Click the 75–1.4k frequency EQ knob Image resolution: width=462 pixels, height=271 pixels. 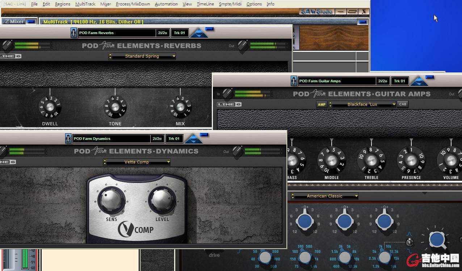tap(305, 257)
